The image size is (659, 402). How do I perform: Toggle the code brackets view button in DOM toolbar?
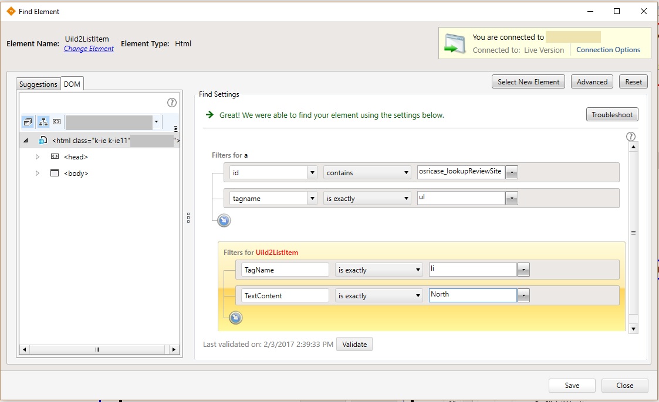tap(56, 122)
